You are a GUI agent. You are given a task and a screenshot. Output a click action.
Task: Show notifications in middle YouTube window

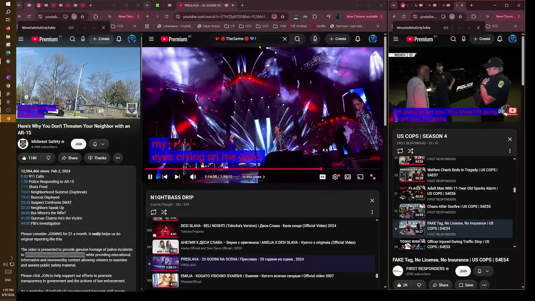358,39
